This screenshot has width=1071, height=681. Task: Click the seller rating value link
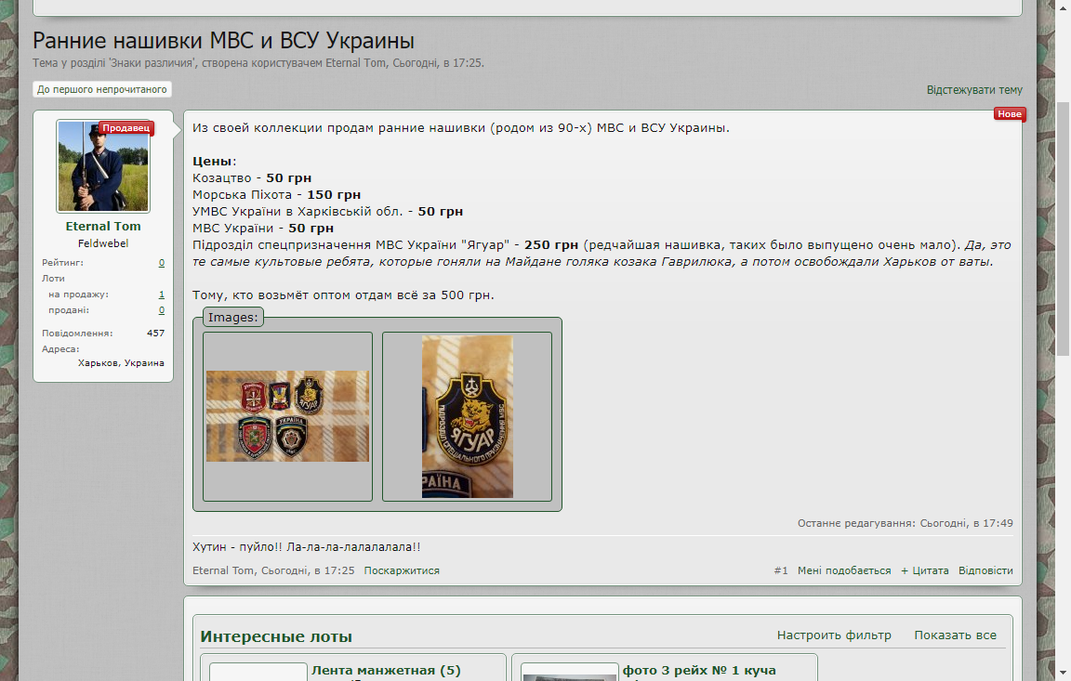click(x=161, y=263)
